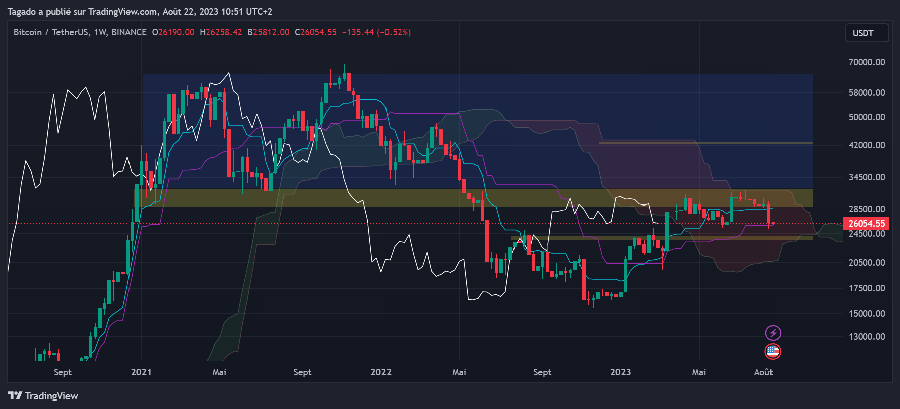
Task: Click the 70000.00 price axis label
Action: point(867,62)
